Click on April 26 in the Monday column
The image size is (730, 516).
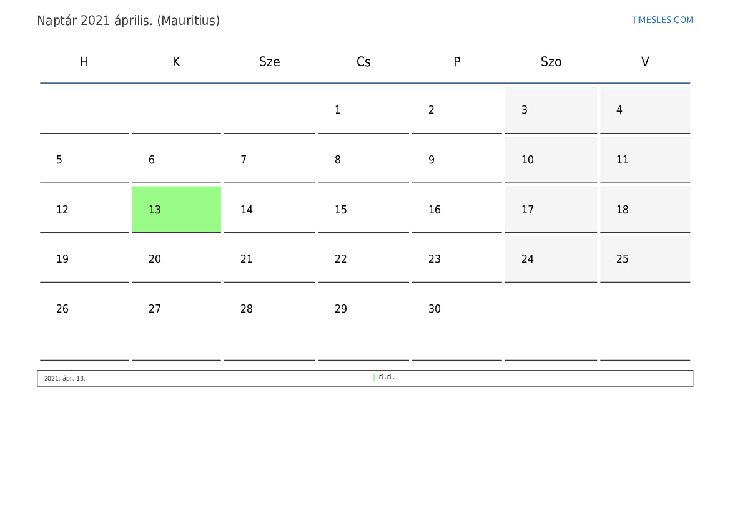tap(84, 323)
